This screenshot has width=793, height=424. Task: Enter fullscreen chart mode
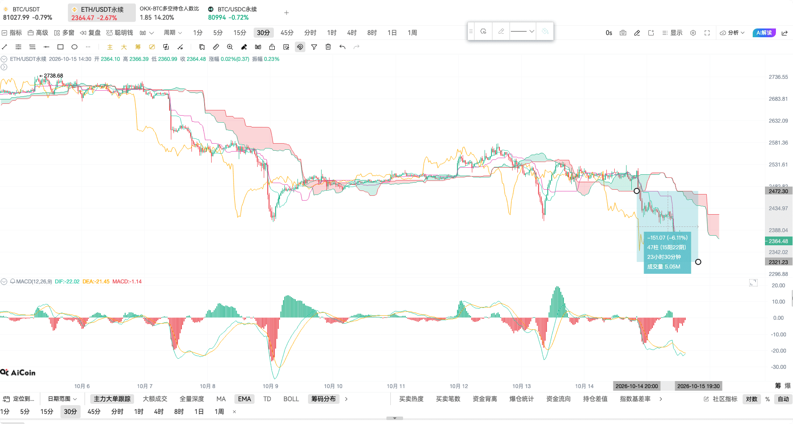tap(707, 33)
